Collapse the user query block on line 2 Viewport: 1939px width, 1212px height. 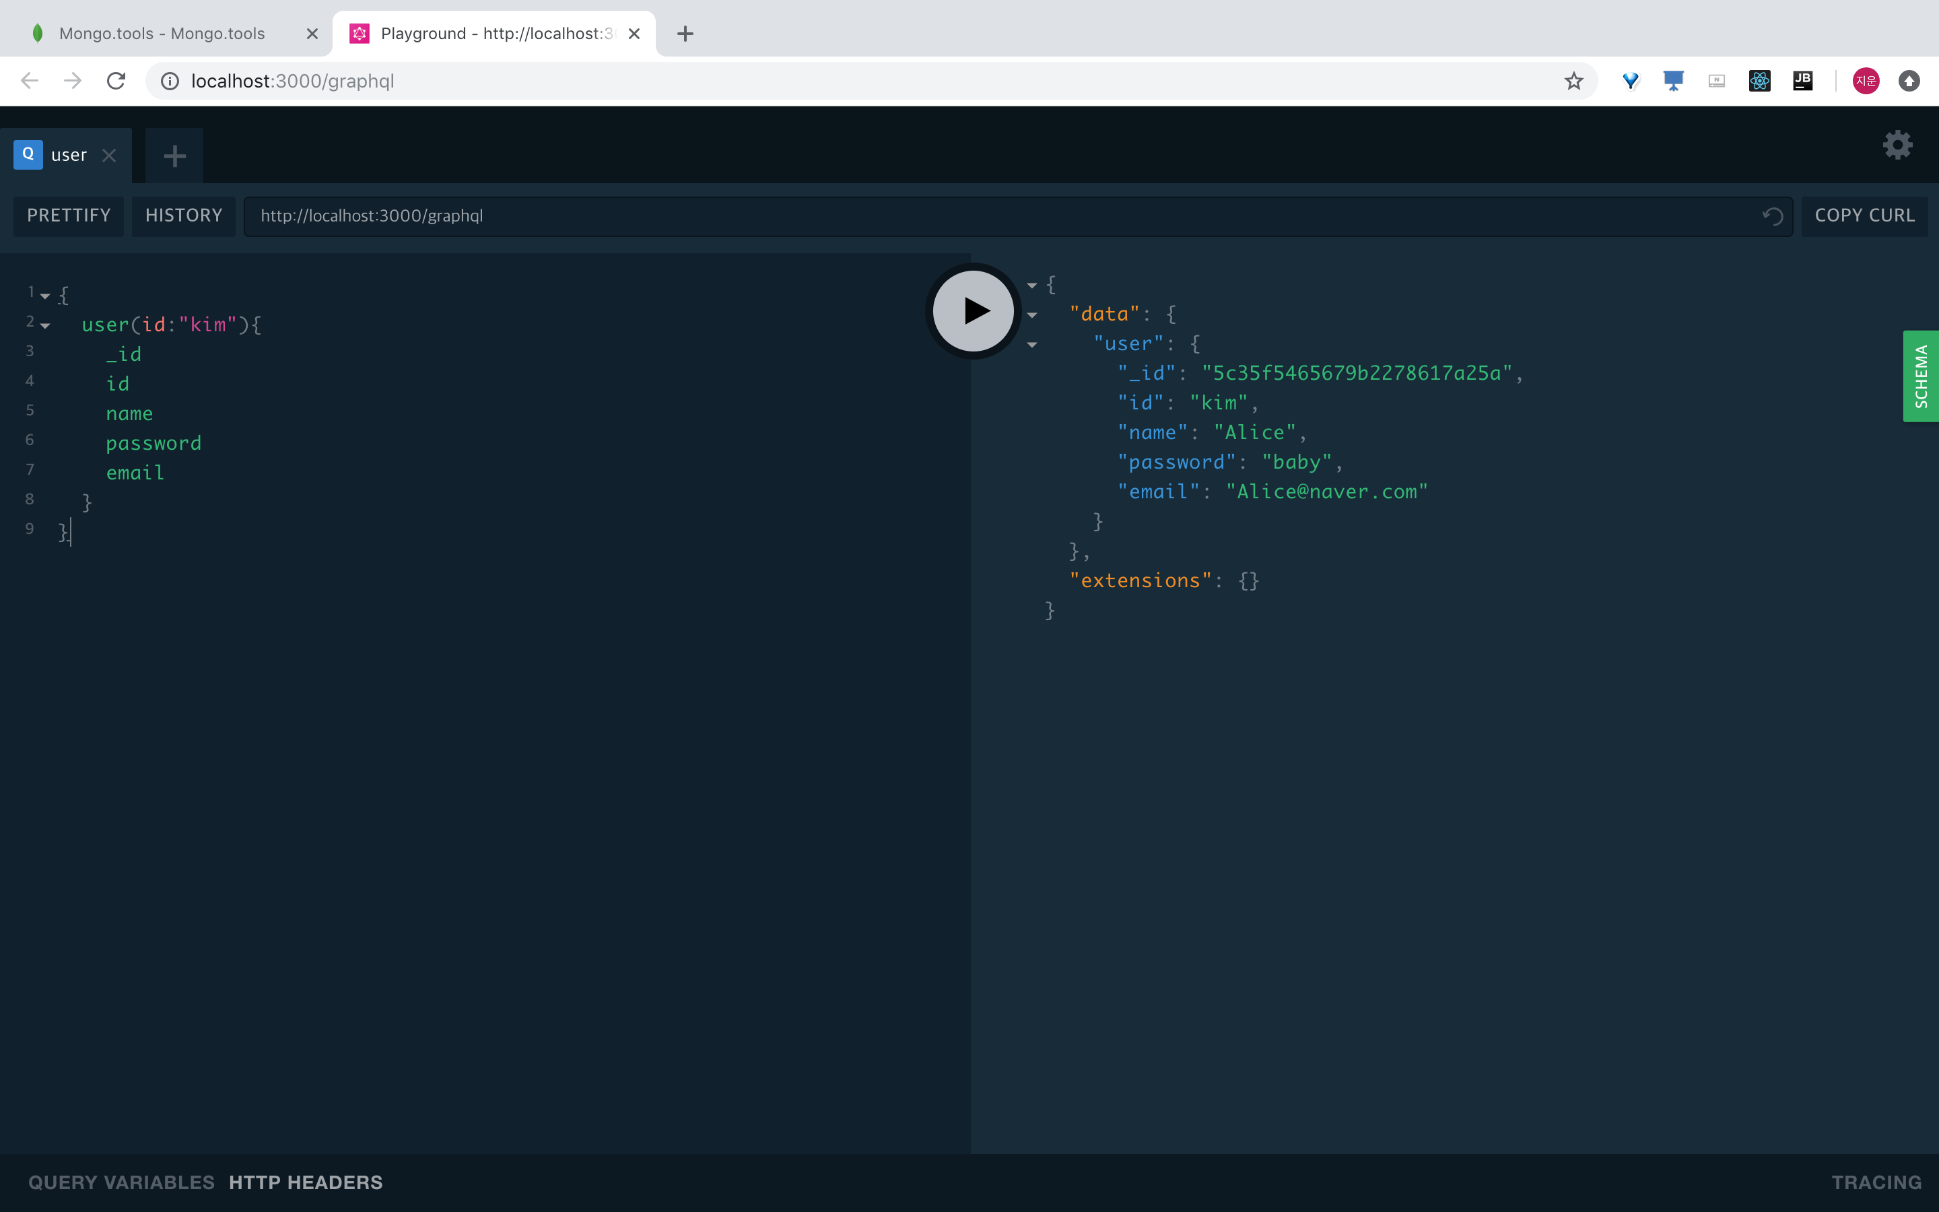click(45, 327)
